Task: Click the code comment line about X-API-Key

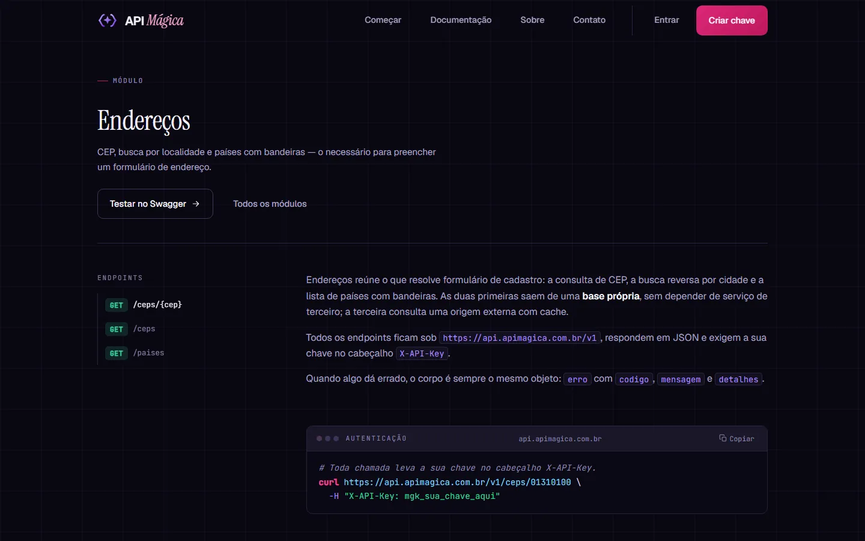Action: pos(457,468)
